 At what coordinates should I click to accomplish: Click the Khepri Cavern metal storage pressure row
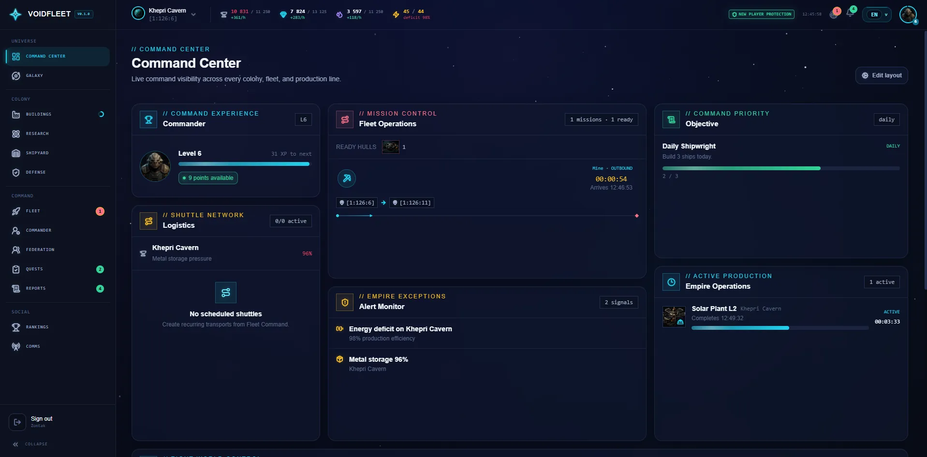[x=226, y=253]
